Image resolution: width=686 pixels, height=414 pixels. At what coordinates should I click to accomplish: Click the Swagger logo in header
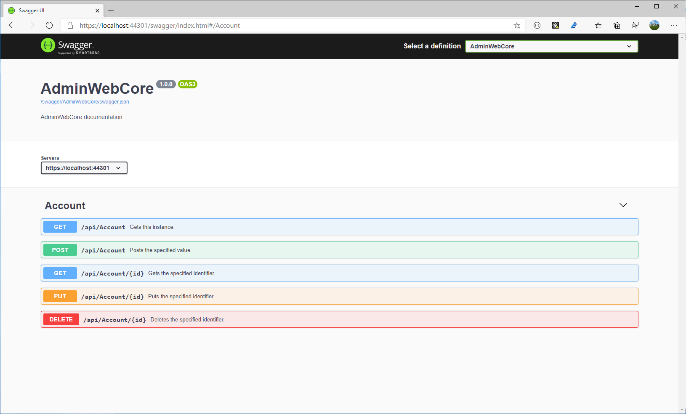coord(70,46)
